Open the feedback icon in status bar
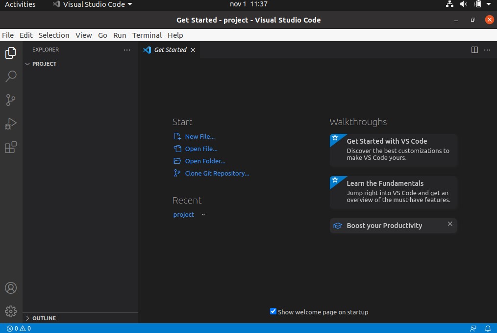The width and height of the screenshot is (497, 333). click(x=473, y=328)
